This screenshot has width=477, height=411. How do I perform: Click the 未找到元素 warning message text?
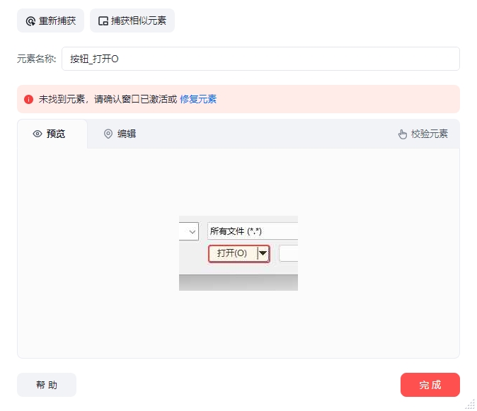[108, 100]
